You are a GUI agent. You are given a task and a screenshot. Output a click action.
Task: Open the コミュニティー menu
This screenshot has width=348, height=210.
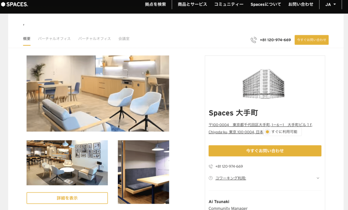[229, 4]
